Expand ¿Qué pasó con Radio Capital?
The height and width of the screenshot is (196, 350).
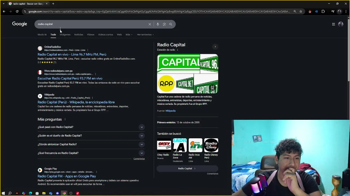tap(91, 127)
